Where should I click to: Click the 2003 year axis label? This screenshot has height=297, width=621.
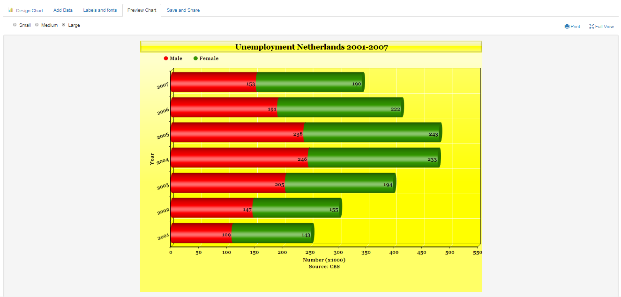coord(163,186)
